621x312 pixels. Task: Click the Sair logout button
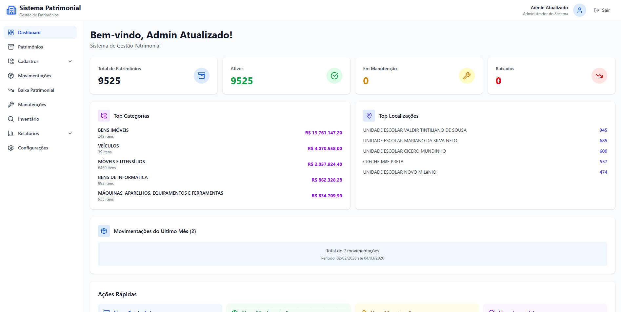pos(602,10)
